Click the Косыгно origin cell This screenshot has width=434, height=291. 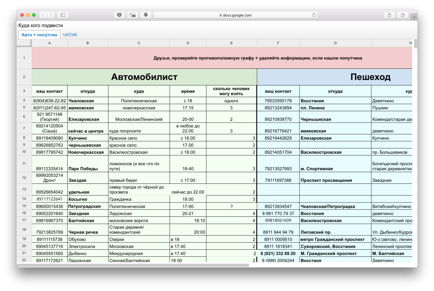88,199
